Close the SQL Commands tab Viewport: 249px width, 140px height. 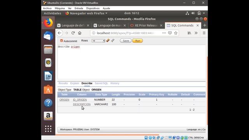(198, 25)
